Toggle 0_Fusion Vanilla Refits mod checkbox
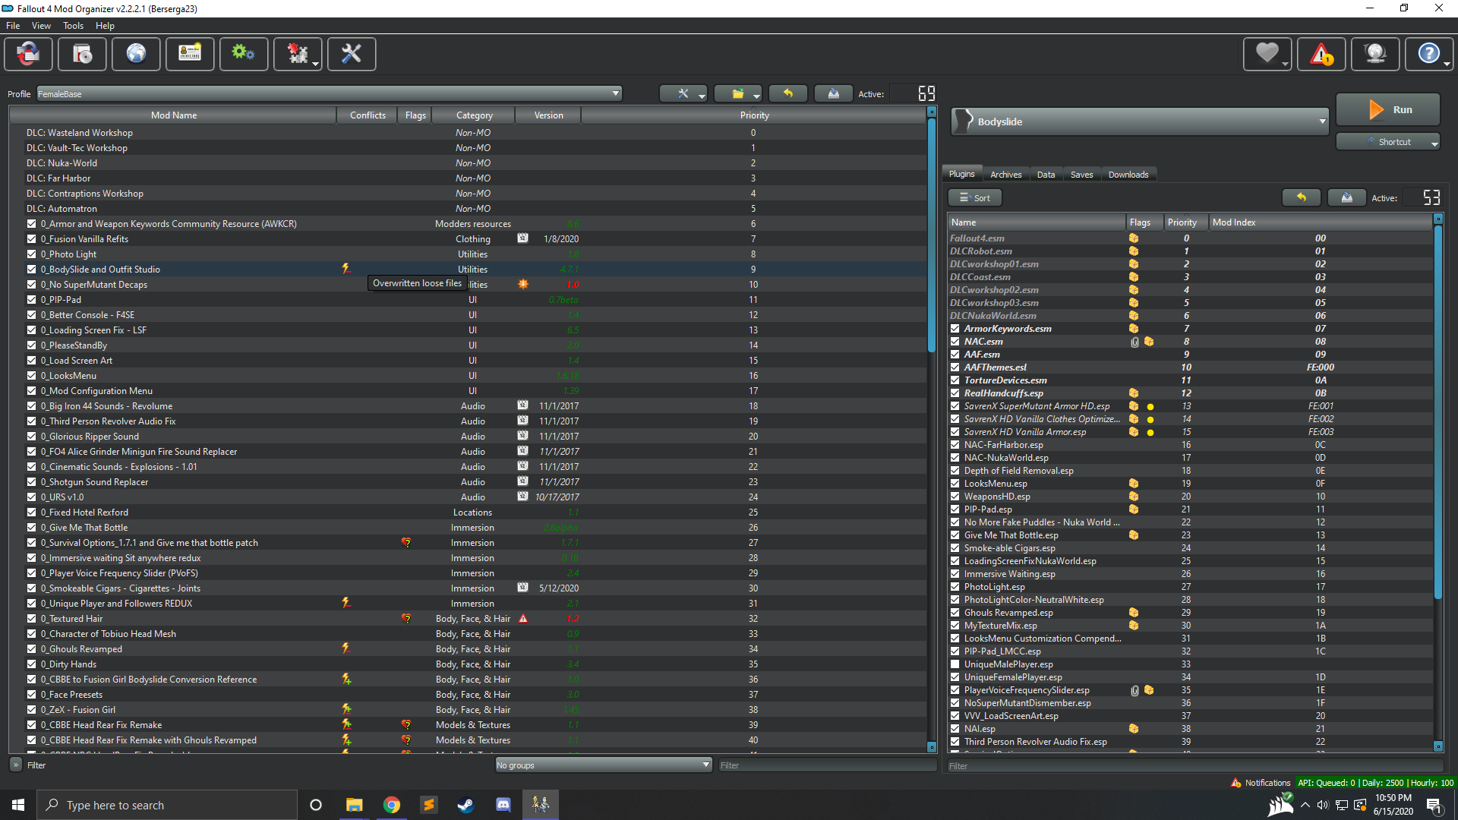1458x820 pixels. click(32, 238)
